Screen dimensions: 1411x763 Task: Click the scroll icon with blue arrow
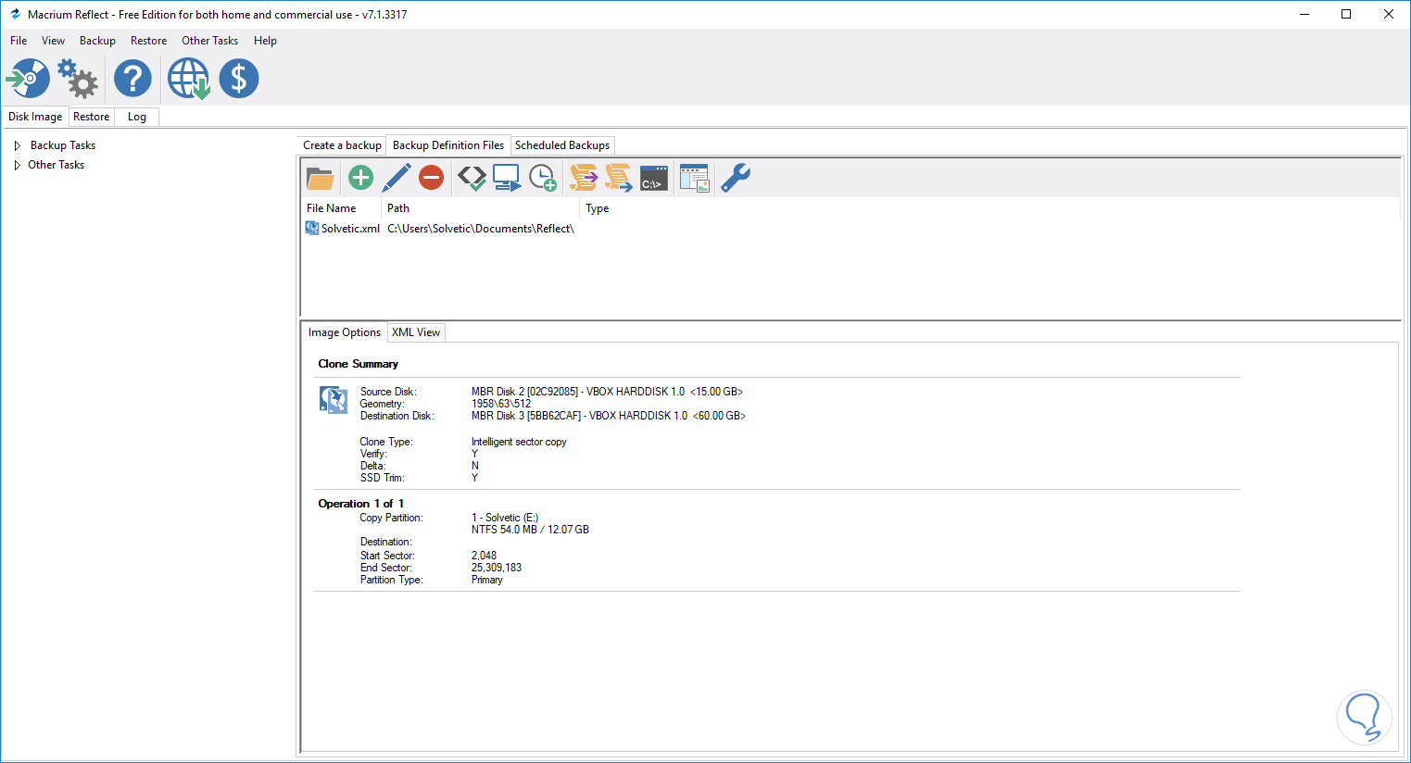point(619,178)
